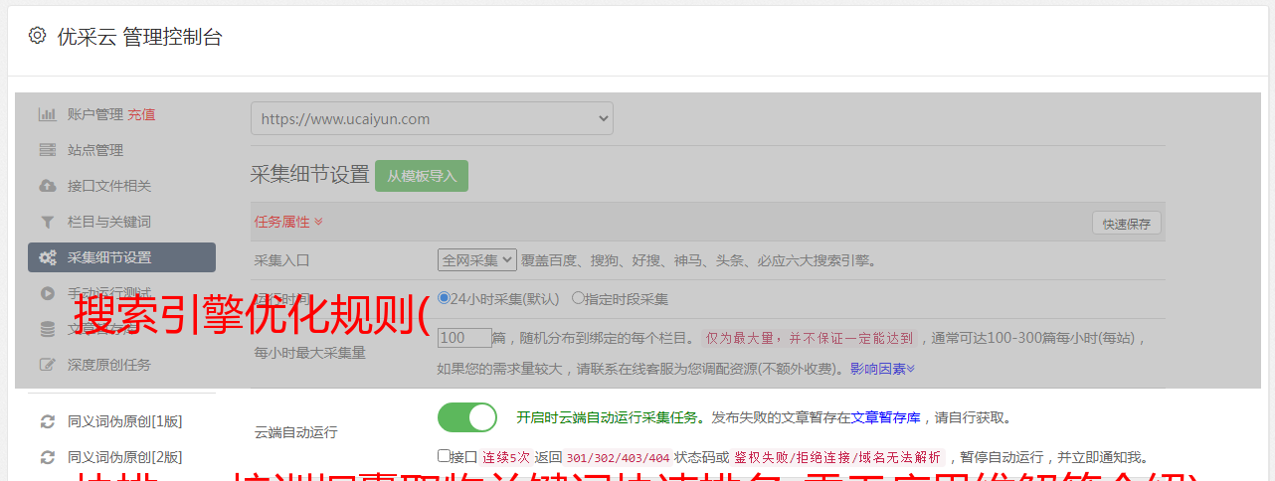
Task: Select the 指定时段采集 radio option
Action: click(578, 297)
